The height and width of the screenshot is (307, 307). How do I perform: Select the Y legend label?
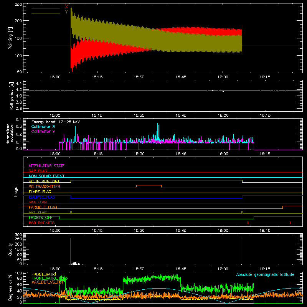tap(66, 12)
